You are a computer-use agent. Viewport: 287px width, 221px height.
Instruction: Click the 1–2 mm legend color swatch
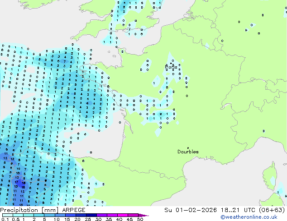pos(29,215)
